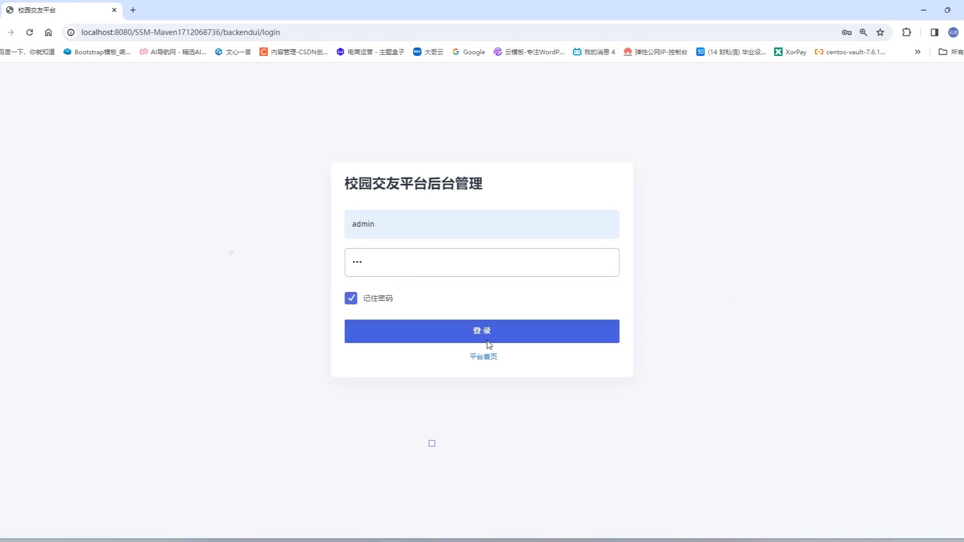This screenshot has width=964, height=542.
Task: Follow the 平台首页 link
Action: (483, 357)
